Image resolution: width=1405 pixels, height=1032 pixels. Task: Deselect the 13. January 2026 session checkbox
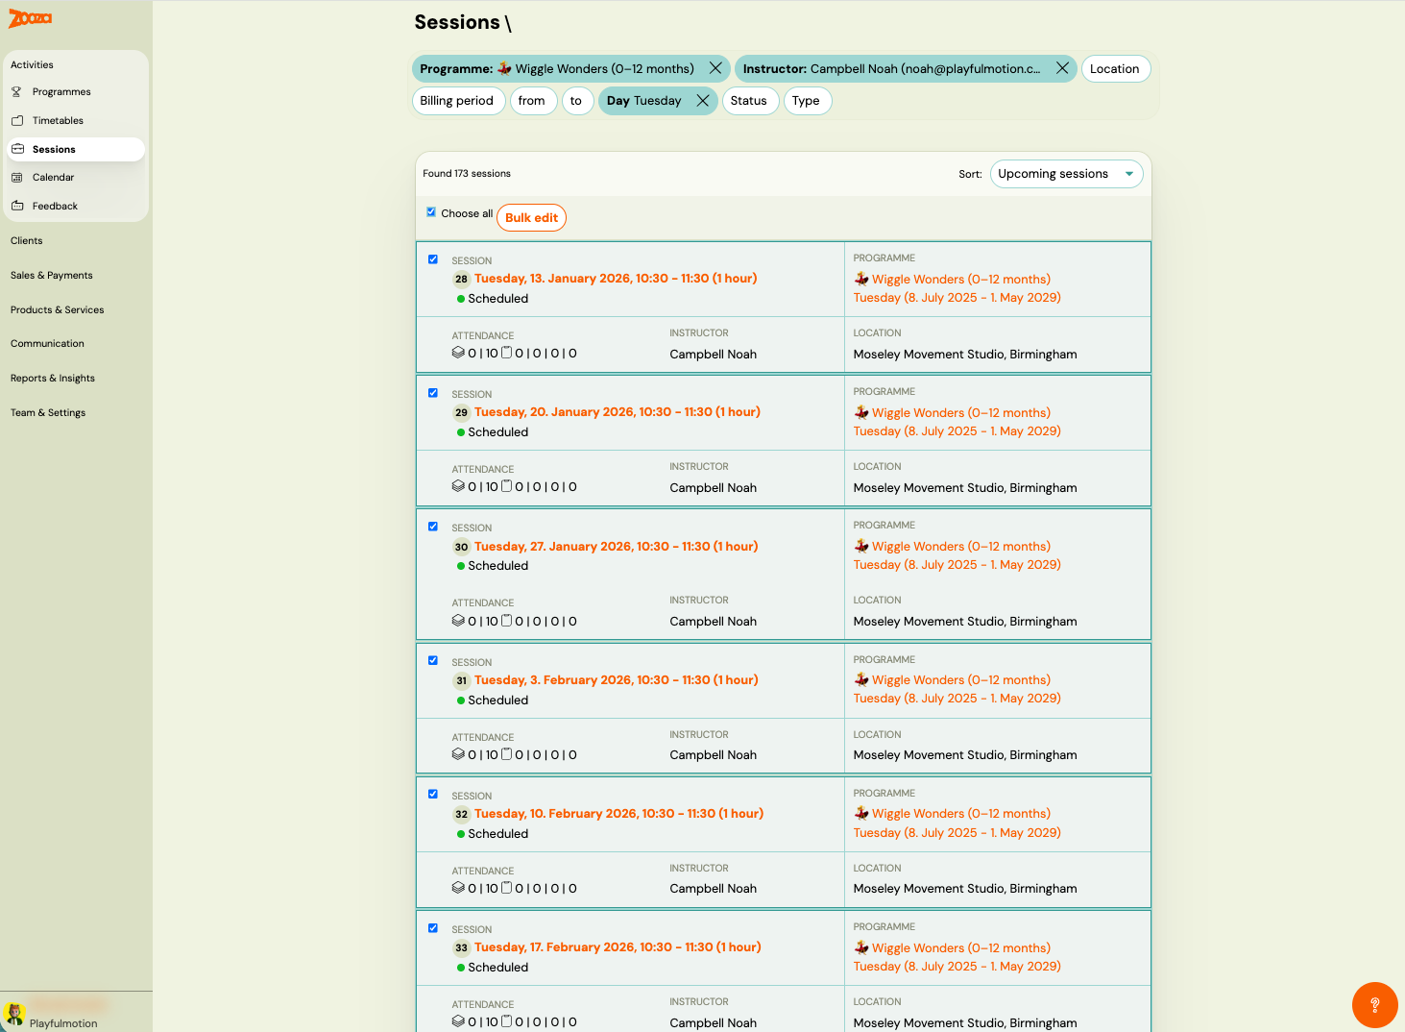tap(433, 259)
